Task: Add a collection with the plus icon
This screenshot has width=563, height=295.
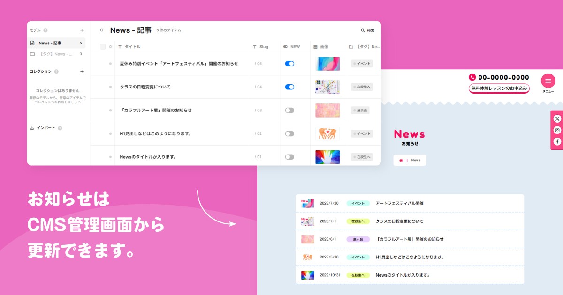Action: point(82,71)
